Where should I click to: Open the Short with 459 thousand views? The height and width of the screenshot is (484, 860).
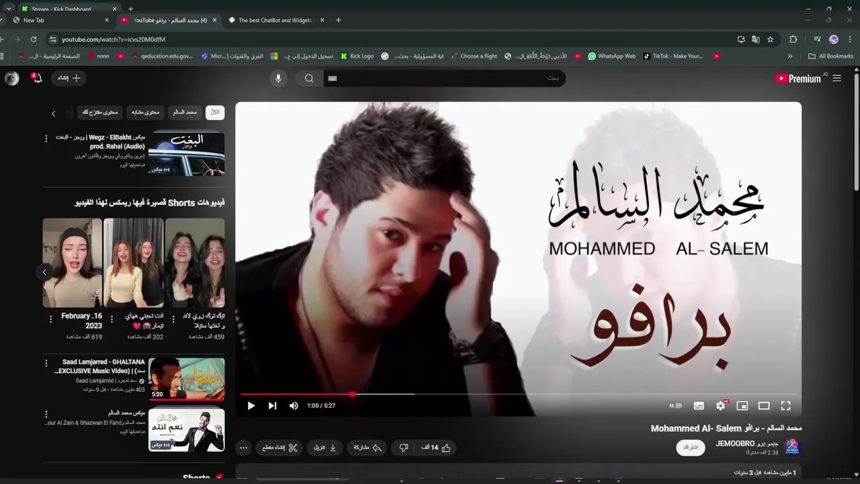(195, 263)
